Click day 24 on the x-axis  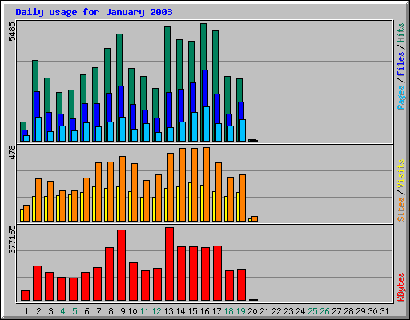click(x=300, y=311)
